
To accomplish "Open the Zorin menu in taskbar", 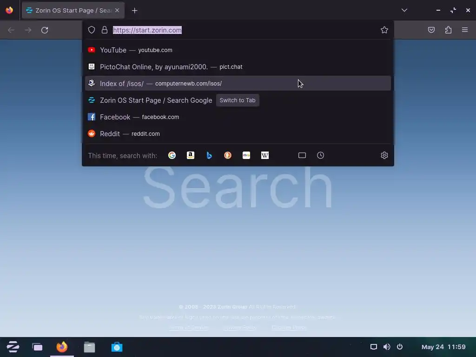I will pyautogui.click(x=13, y=347).
